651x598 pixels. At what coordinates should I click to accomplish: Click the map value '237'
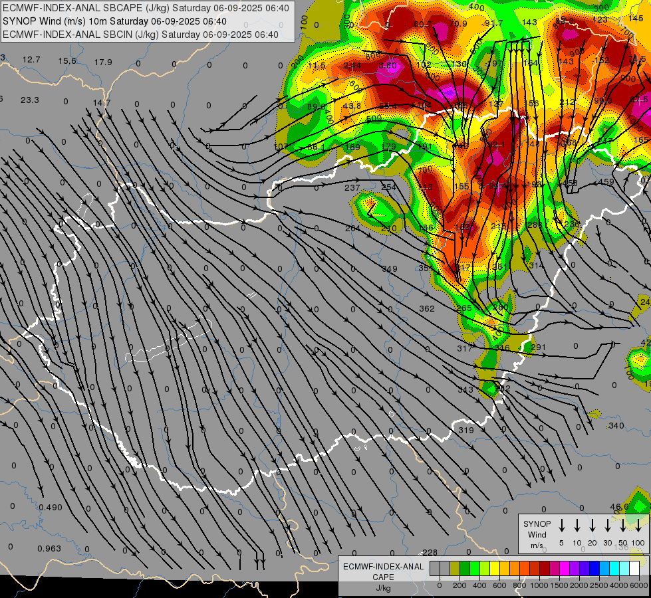352,188
